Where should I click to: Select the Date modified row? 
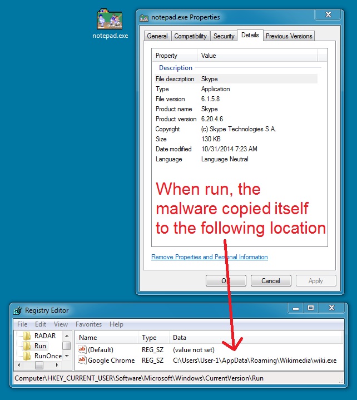(x=236, y=149)
